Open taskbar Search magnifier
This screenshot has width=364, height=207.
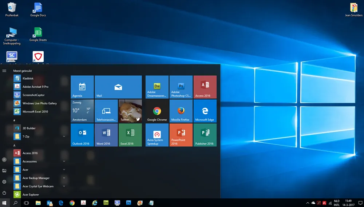click(x=15, y=203)
